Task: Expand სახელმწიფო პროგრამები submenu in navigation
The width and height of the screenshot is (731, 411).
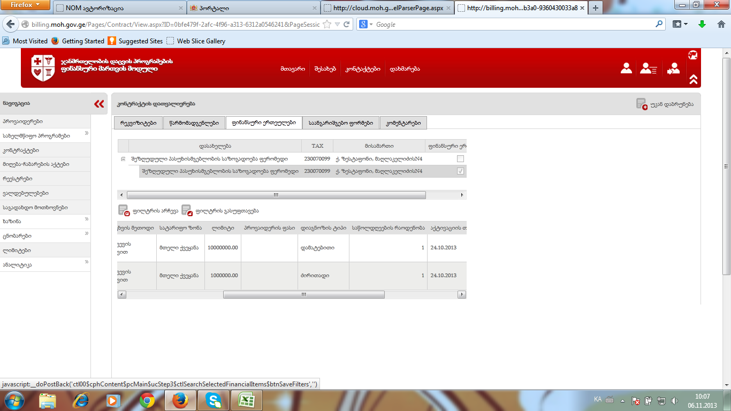Action: (86, 133)
